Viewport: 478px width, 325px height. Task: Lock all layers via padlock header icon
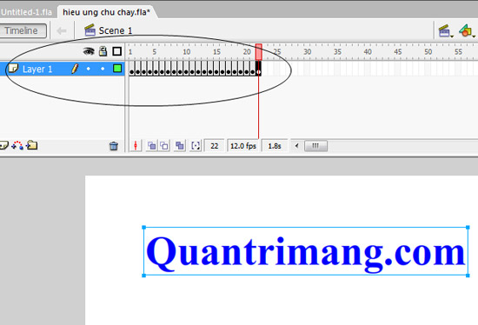[103, 51]
